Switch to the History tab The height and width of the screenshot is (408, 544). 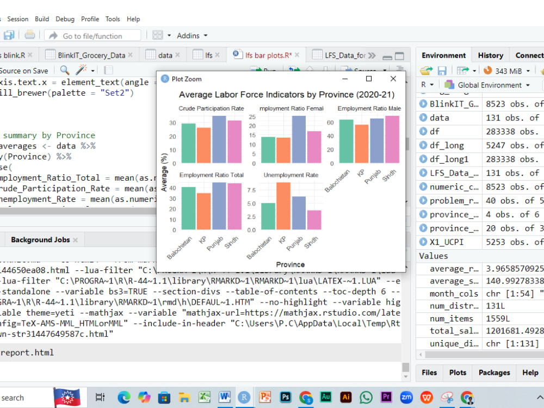coord(490,55)
